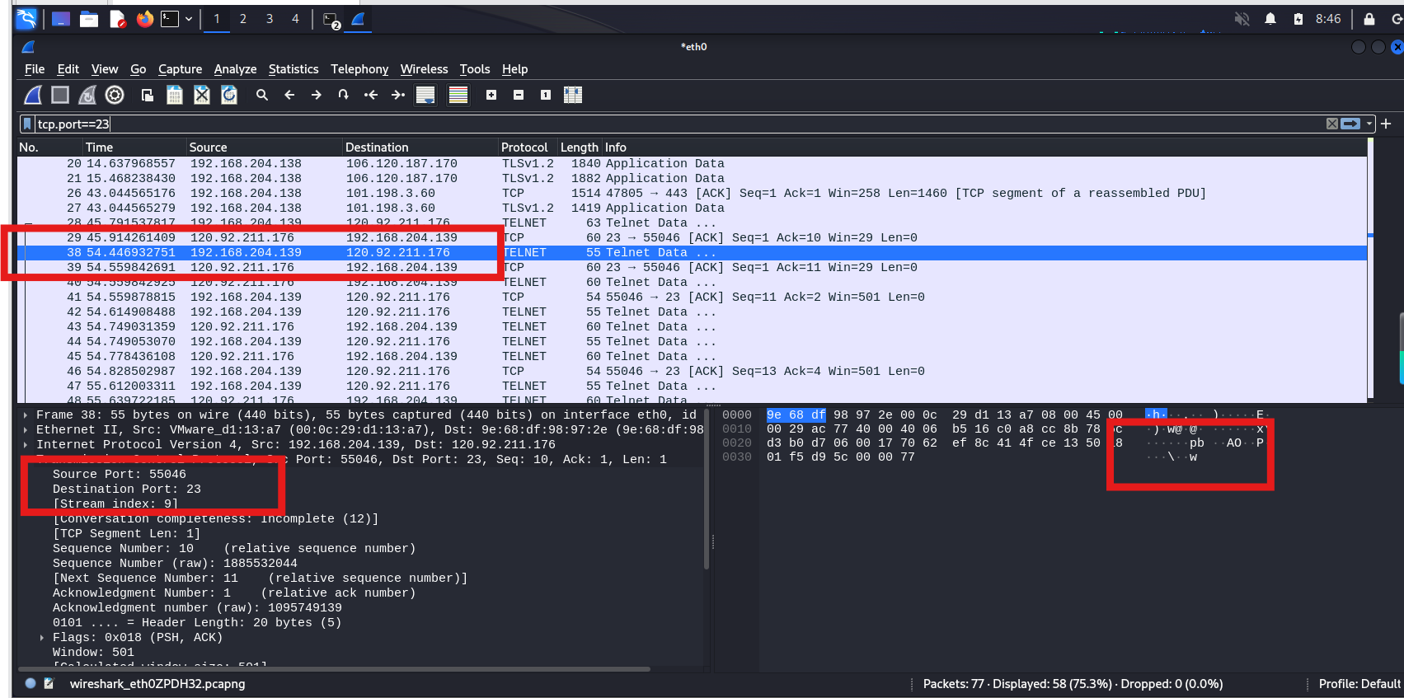Zoom out the main window text

coord(519,95)
